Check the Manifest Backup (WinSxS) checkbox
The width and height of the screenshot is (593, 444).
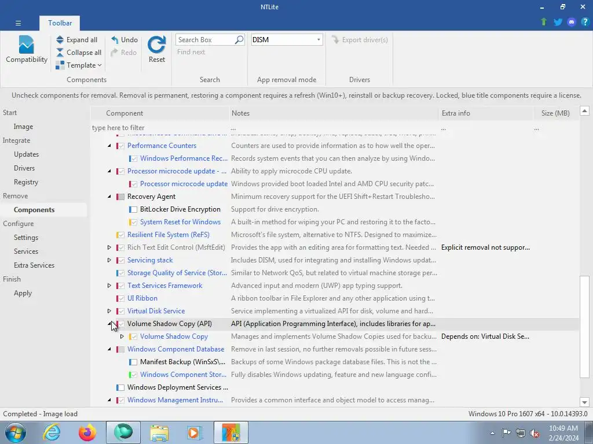[x=134, y=362]
